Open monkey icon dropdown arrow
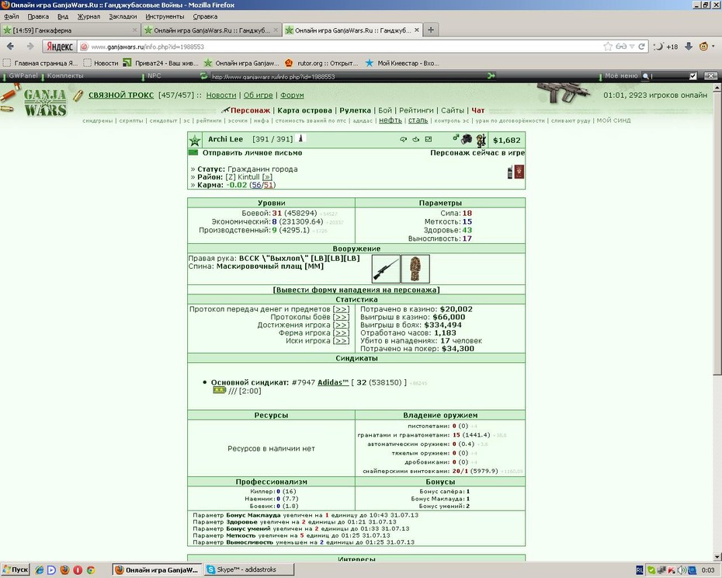This screenshot has width=722, height=578. click(713, 46)
